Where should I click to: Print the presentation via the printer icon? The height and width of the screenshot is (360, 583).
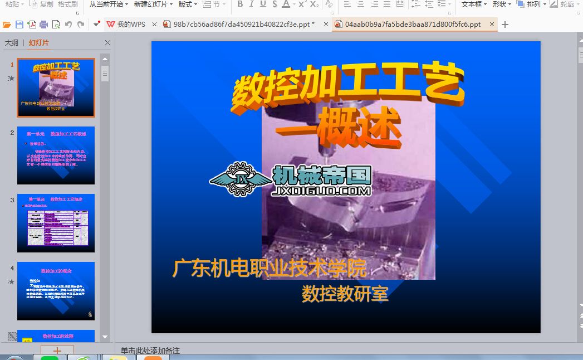point(44,25)
